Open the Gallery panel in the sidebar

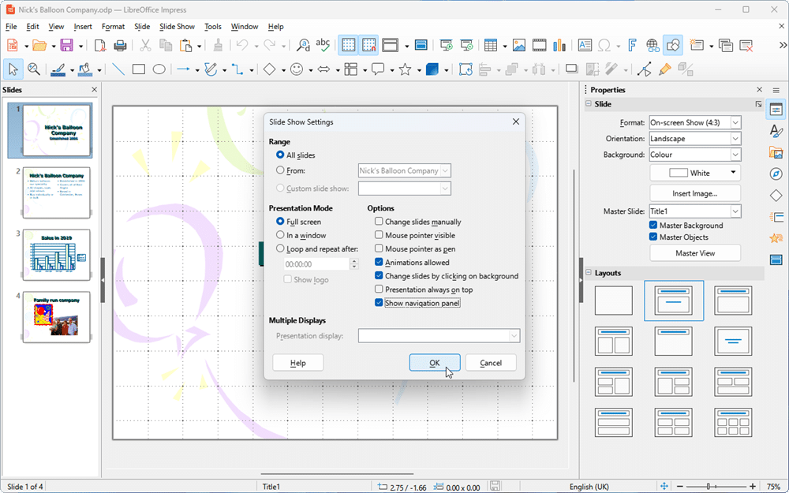(776, 153)
